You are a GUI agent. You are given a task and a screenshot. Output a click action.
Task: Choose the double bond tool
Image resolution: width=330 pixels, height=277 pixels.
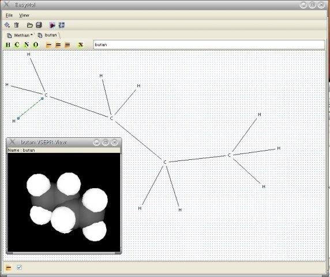tap(58, 45)
